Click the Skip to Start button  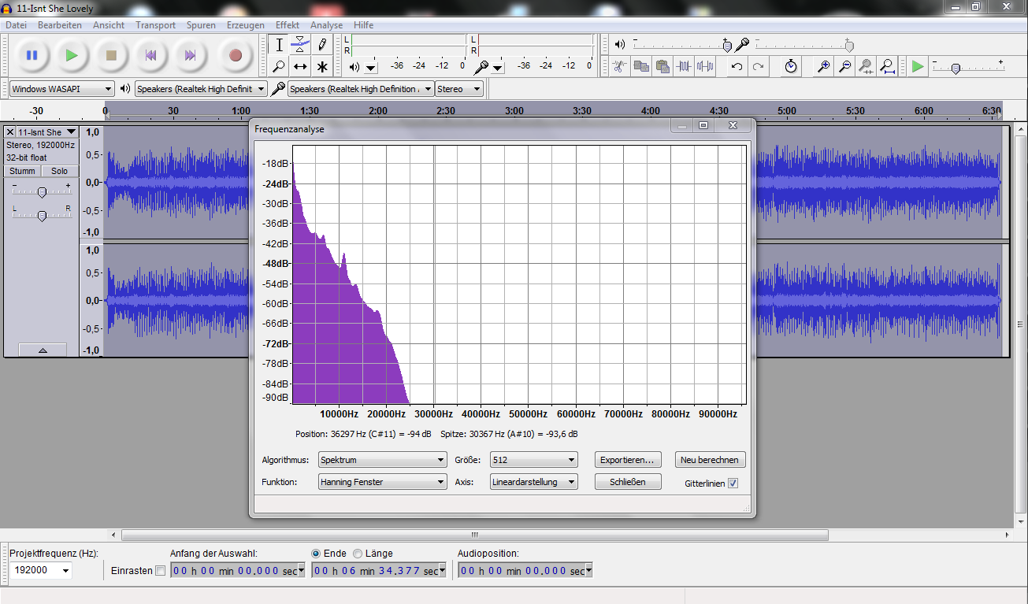(150, 55)
